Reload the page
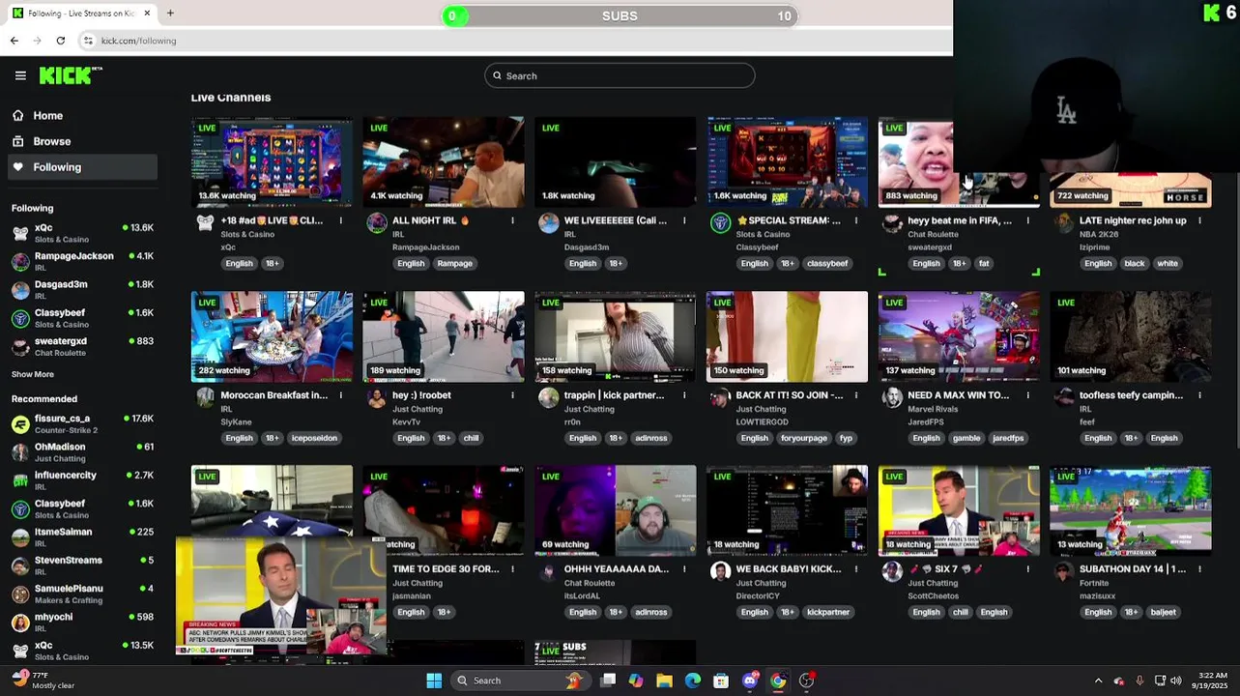 pyautogui.click(x=60, y=41)
